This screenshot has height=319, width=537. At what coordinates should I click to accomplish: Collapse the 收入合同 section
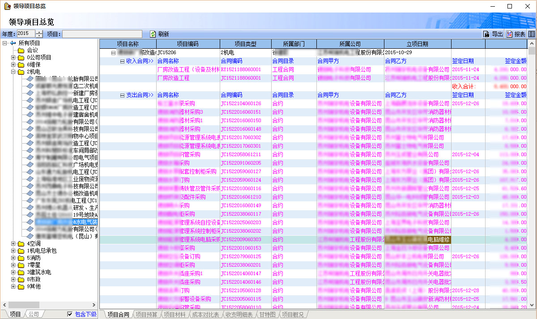pos(122,61)
